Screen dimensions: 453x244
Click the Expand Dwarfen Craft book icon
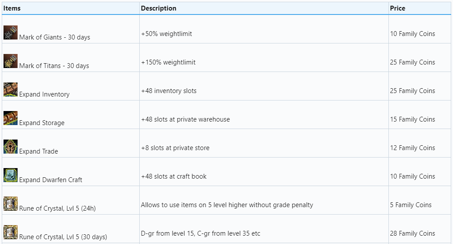coord(11,175)
